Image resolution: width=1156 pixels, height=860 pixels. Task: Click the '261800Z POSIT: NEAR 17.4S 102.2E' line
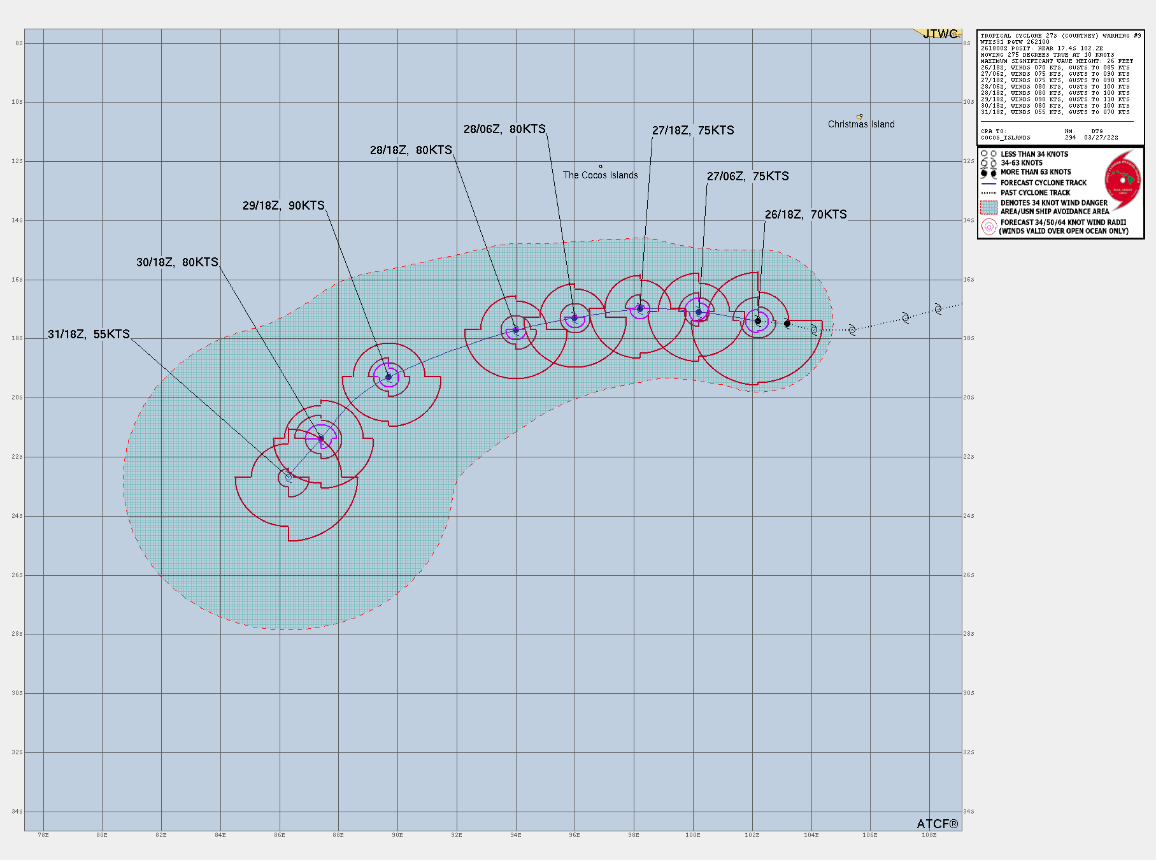[1041, 48]
